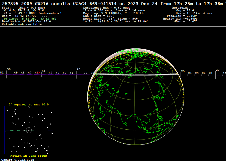This screenshot has width=226, height=161.
Task: Click the 'Asteroid:' heading
Action: (180, 8)
